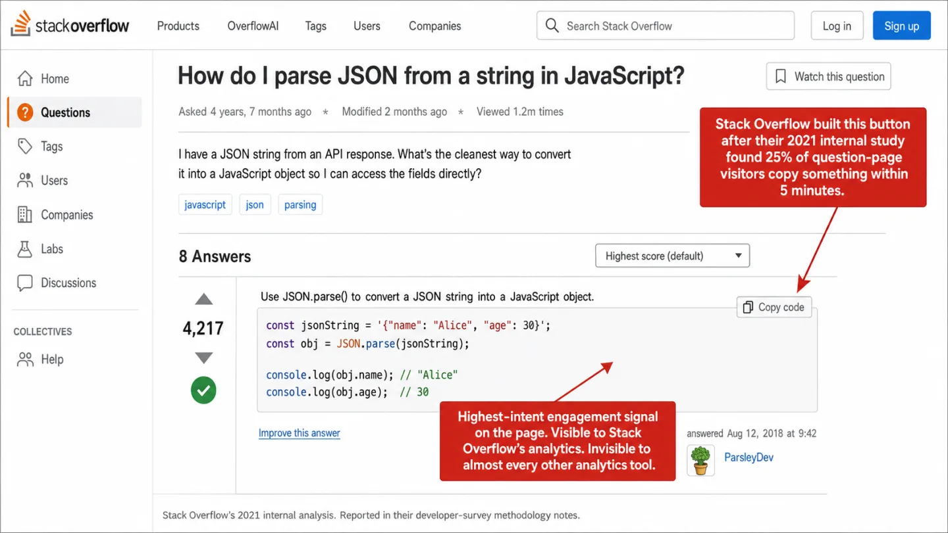Click the COLLECTIVES section label
This screenshot has height=533, width=948.
(43, 332)
